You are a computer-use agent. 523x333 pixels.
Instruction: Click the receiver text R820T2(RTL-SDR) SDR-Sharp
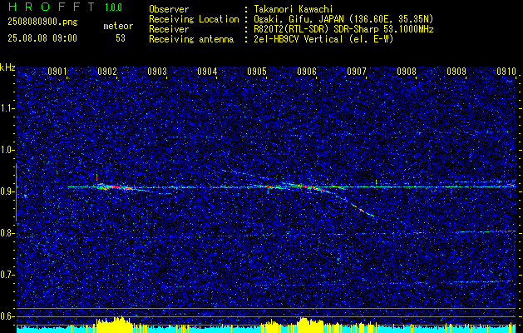[316, 29]
